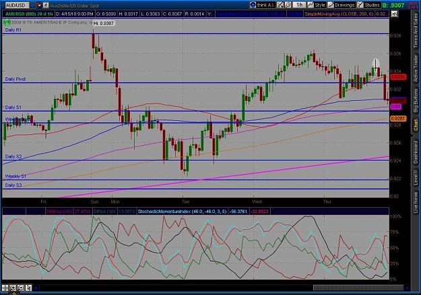Click the C: 0.9307 close value
Image resolution: width=421 pixels, height=295 pixels.
pos(172,13)
